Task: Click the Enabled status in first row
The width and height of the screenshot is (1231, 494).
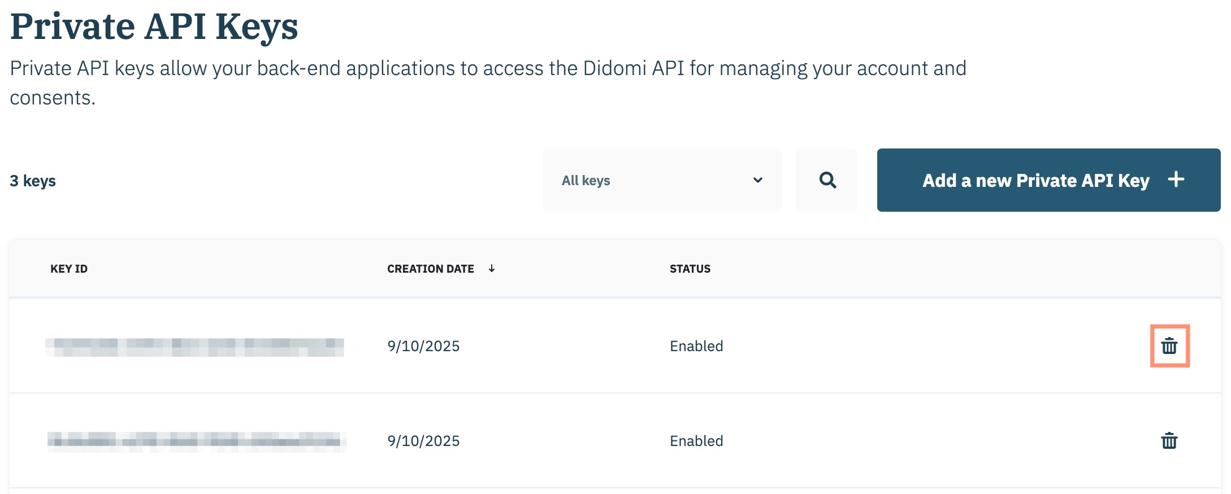Action: 696,346
